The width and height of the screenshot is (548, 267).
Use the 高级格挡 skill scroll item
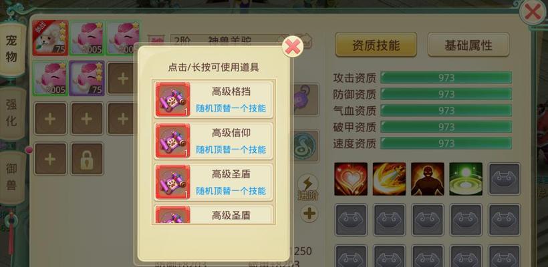tap(214, 100)
